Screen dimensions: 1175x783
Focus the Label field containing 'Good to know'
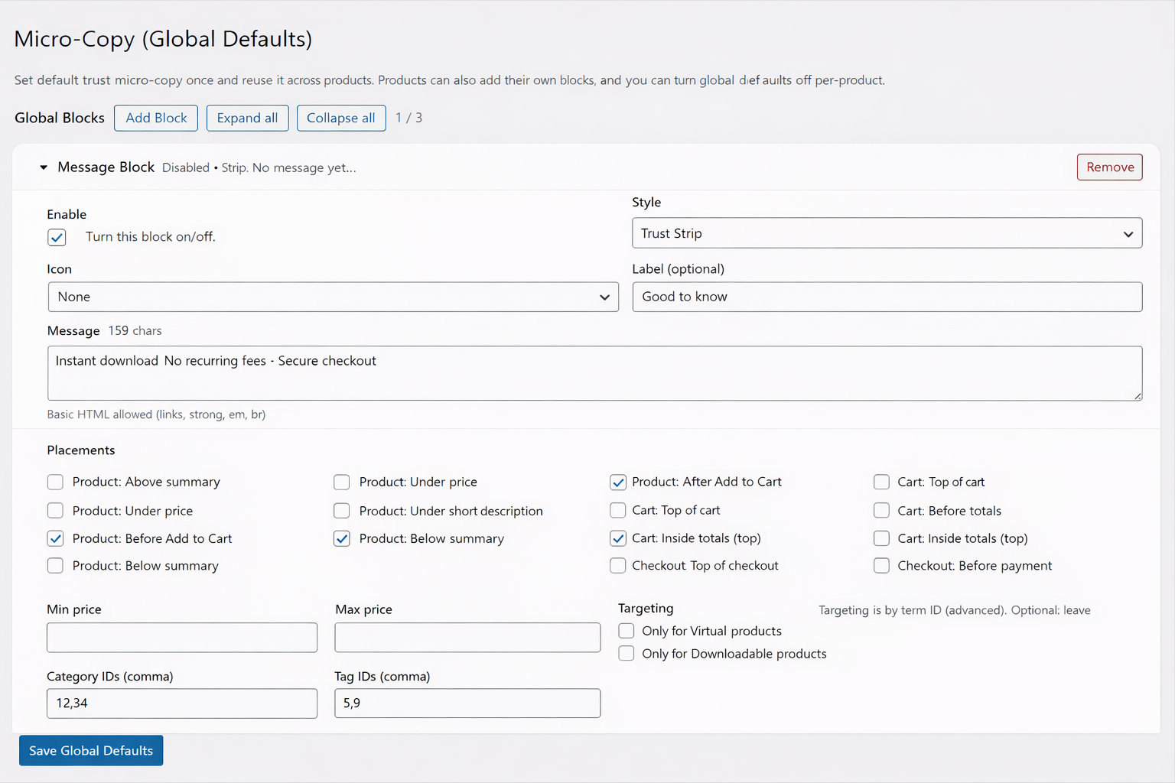(886, 297)
